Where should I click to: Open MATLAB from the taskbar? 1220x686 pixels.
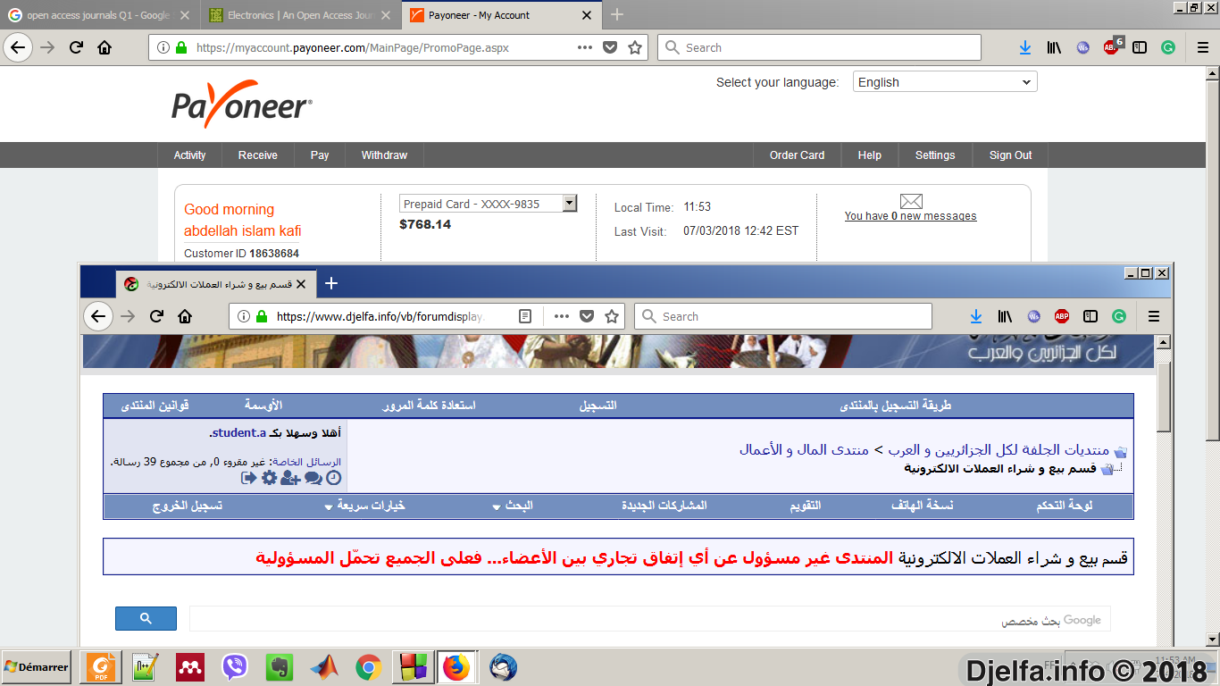325,667
